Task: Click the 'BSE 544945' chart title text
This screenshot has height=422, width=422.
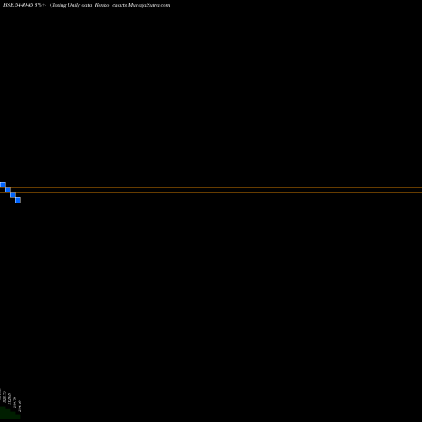Action: pos(19,5)
